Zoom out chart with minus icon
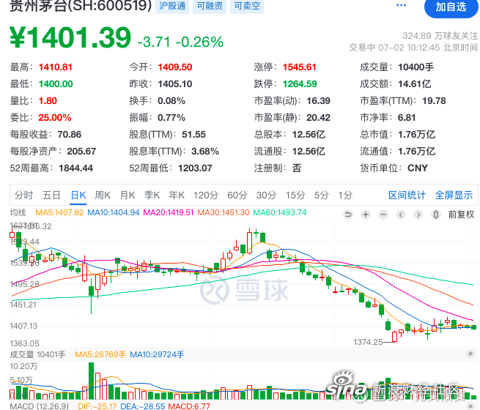480x410 pixels. pyautogui.click(x=383, y=215)
